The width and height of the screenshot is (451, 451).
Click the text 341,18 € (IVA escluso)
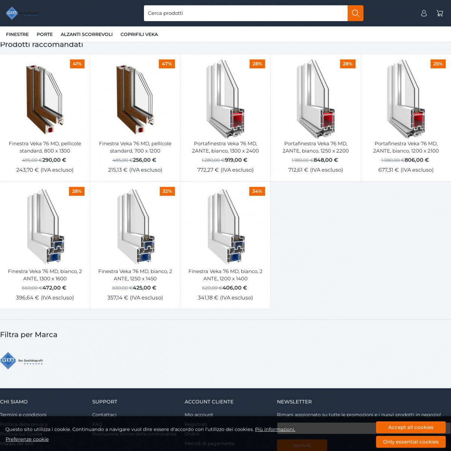(x=225, y=298)
